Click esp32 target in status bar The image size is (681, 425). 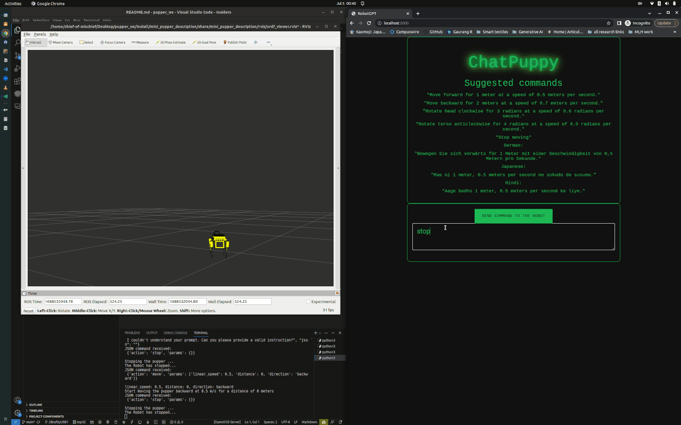coord(79,422)
